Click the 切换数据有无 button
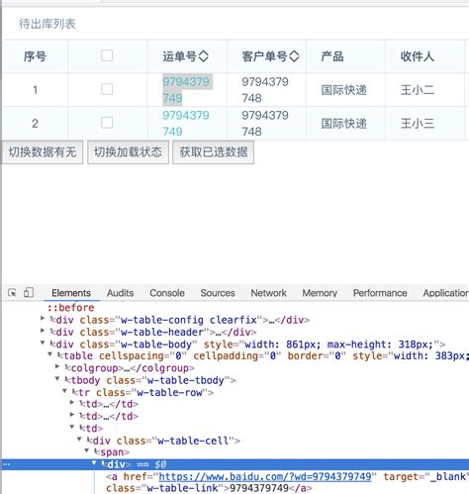469x494 pixels. click(43, 152)
